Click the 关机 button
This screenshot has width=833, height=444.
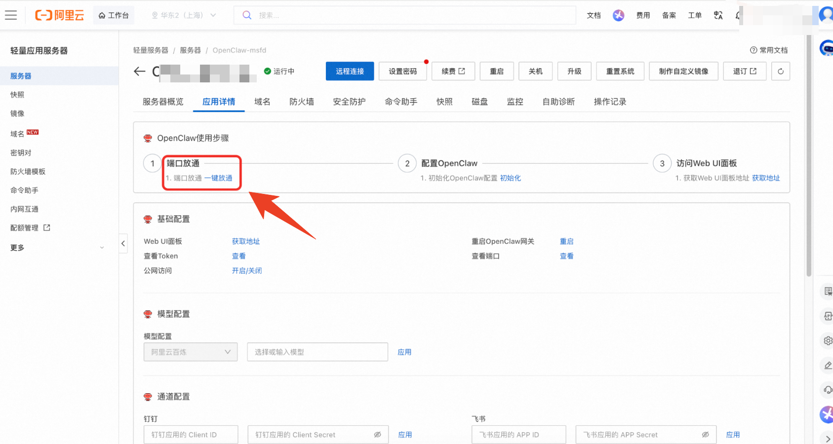pyautogui.click(x=536, y=71)
